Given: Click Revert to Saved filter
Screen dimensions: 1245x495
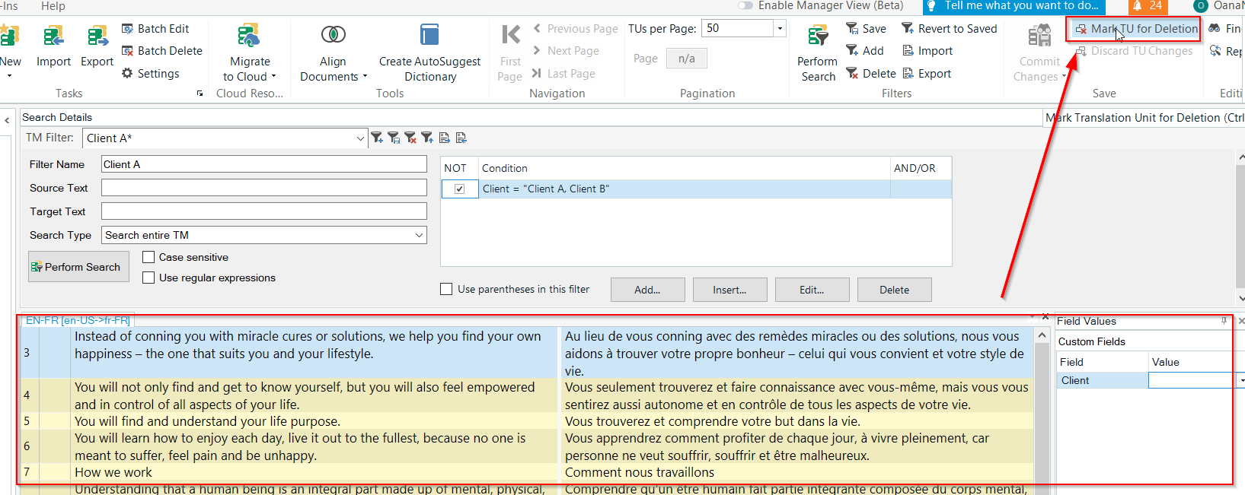Looking at the screenshot, I should pyautogui.click(x=949, y=29).
